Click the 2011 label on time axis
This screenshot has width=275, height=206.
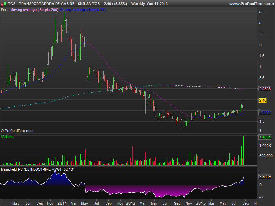pyautogui.click(x=63, y=203)
